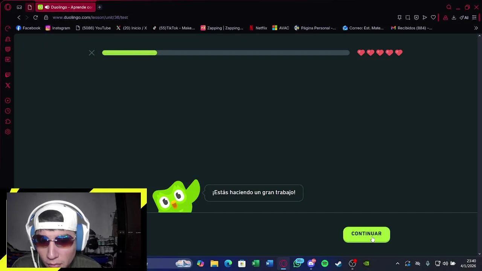The height and width of the screenshot is (271, 482).
Task: Open the Recibidos (884) Gmail bookmark
Action: (x=411, y=28)
